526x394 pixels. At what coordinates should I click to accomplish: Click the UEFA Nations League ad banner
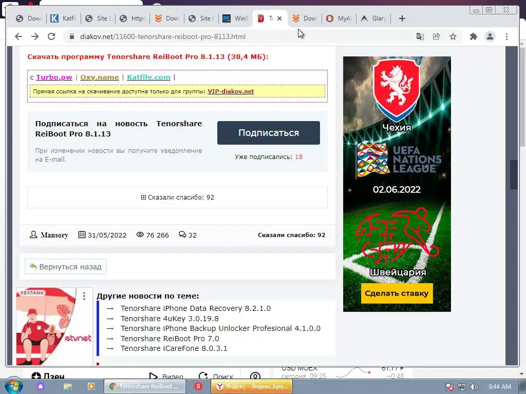[397, 184]
